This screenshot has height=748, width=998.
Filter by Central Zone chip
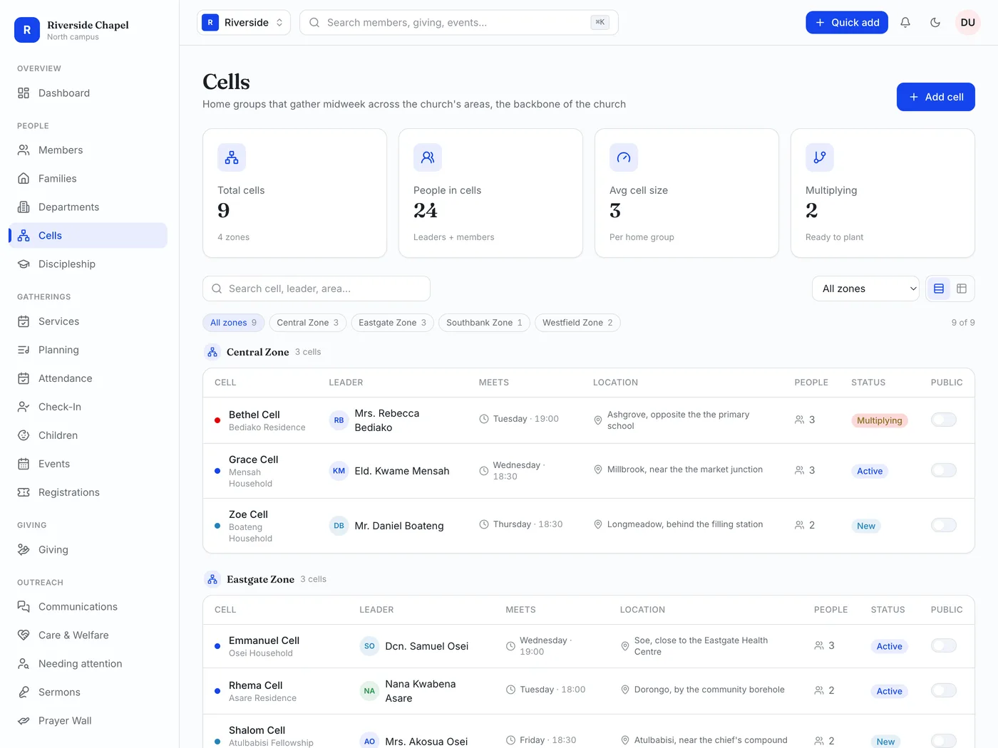308,323
